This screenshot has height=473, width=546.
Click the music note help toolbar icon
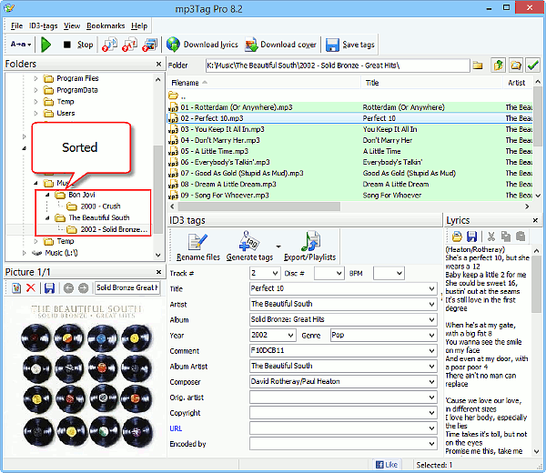[110, 45]
